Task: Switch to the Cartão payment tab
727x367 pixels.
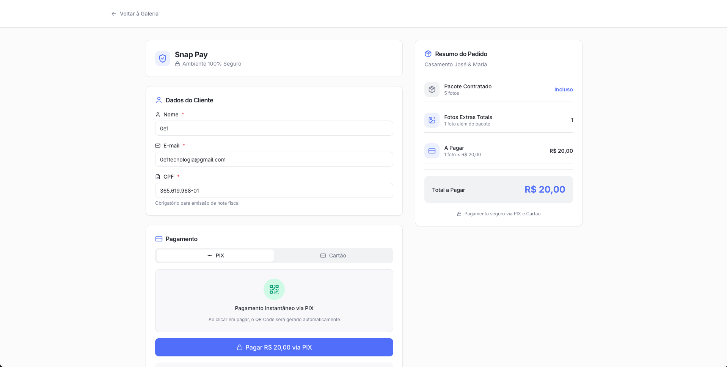Action: click(x=333, y=256)
